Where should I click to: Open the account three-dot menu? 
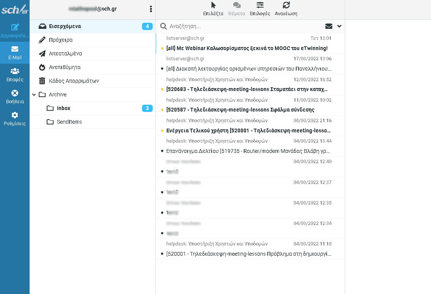tap(151, 8)
